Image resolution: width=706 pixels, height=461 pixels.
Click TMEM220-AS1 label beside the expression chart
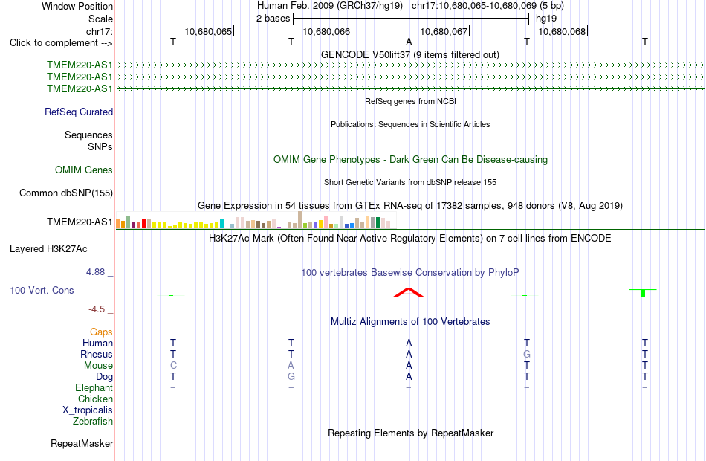click(80, 222)
